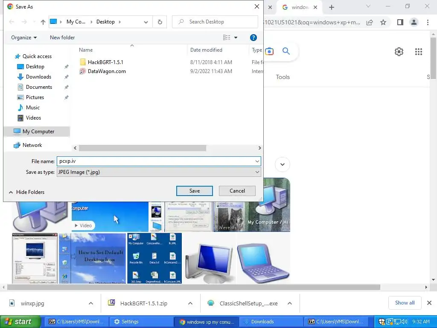Click the Save button
The width and height of the screenshot is (437, 328).
[195, 191]
